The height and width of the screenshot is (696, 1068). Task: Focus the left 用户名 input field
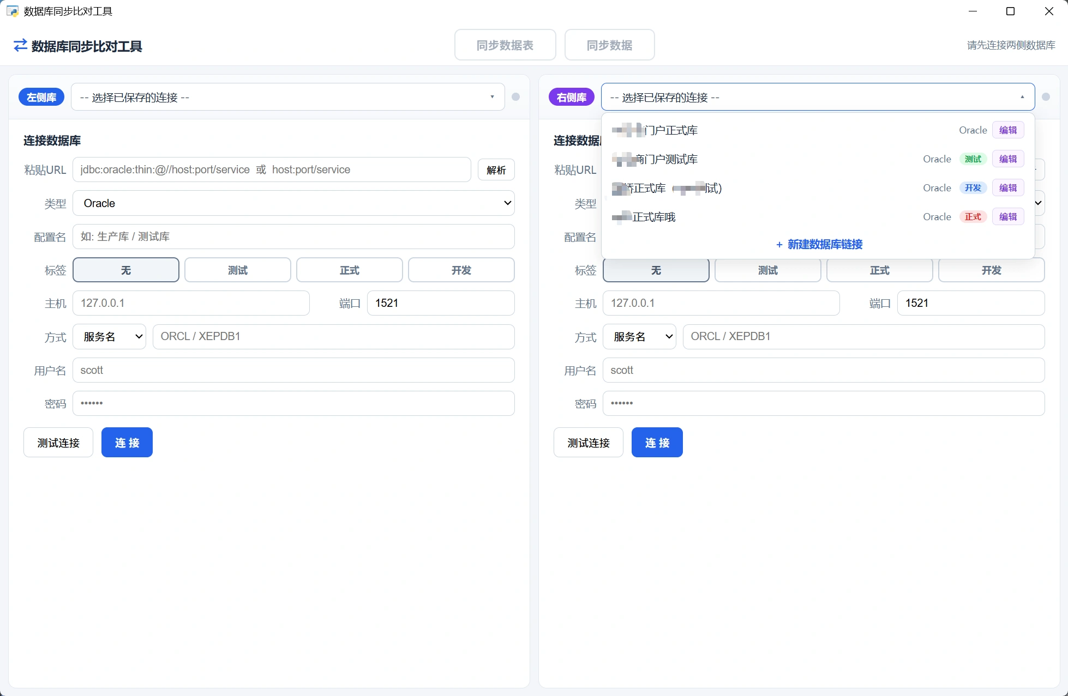(293, 370)
